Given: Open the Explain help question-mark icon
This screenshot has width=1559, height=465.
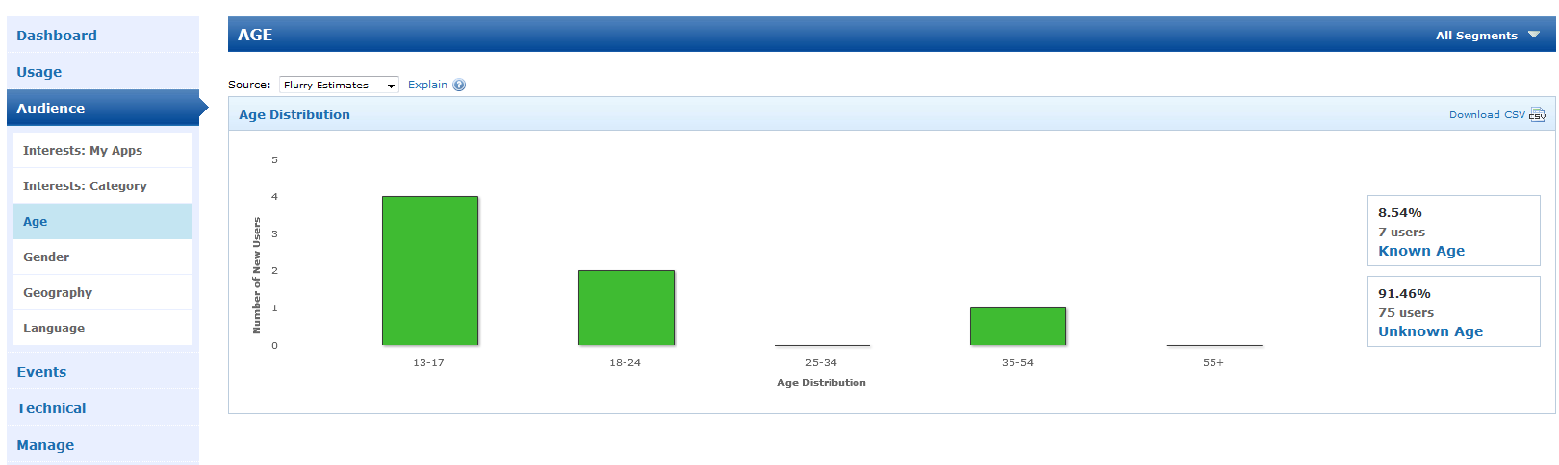Looking at the screenshot, I should [459, 85].
